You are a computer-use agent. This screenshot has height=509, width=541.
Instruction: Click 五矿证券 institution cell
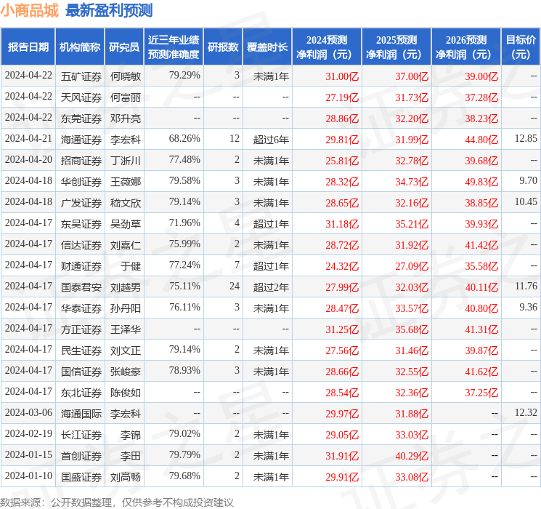tap(81, 76)
